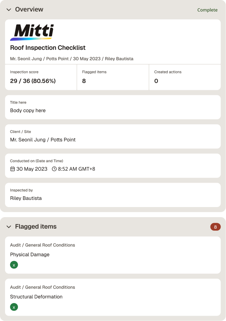226x321 pixels.
Task: Click the green X under Physical Damage
Action: 14,265
